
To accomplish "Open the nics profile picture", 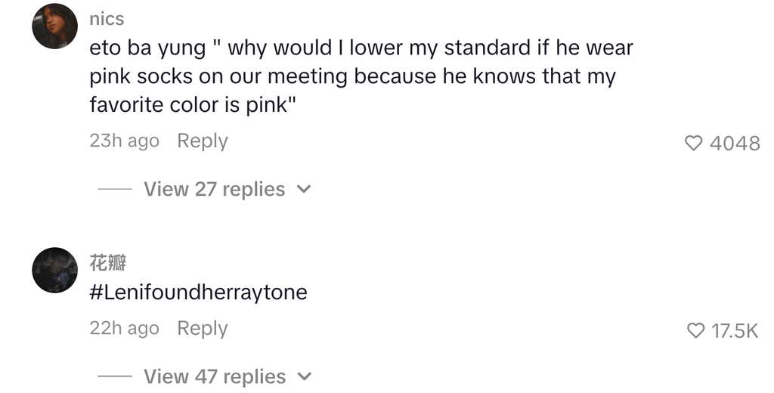I will click(x=54, y=26).
